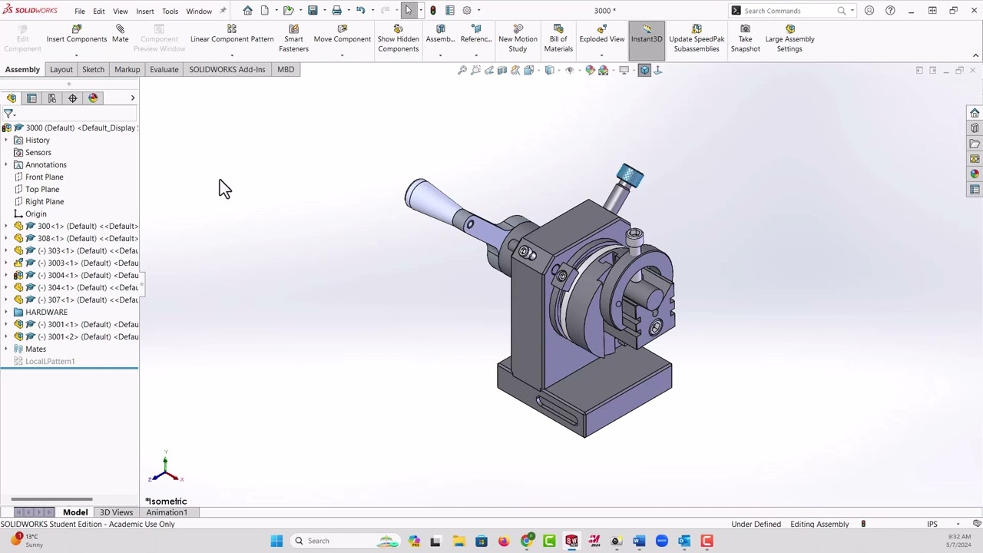
Task: Expand component 300<1> in tree
Action: [6, 226]
